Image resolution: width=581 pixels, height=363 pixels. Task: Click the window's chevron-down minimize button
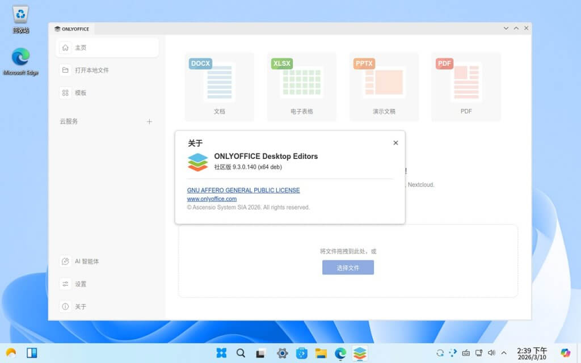506,28
